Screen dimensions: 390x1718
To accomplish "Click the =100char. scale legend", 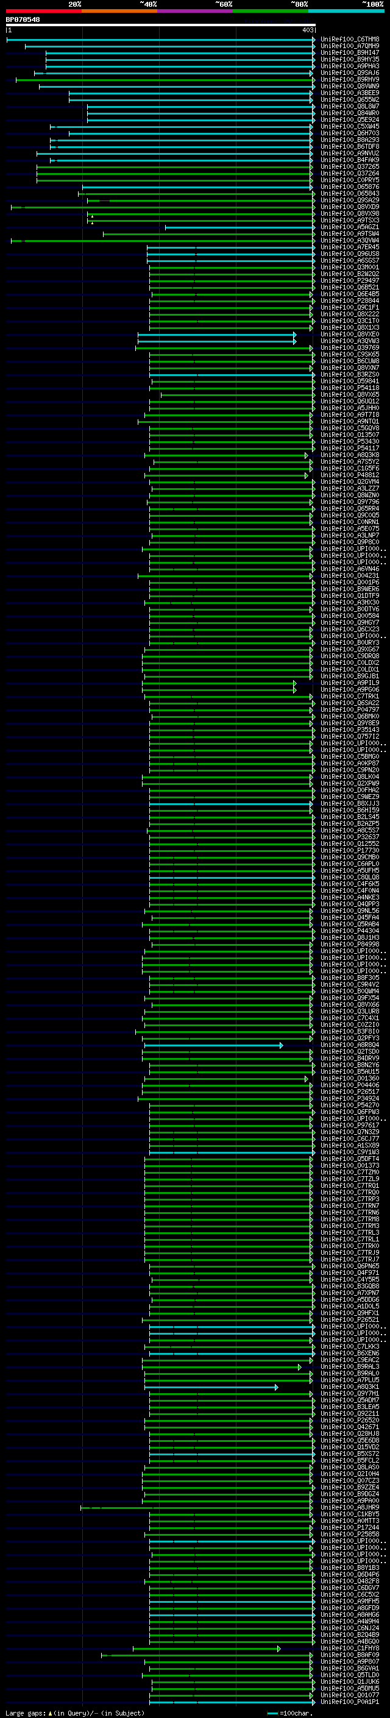I will pos(290,1713).
